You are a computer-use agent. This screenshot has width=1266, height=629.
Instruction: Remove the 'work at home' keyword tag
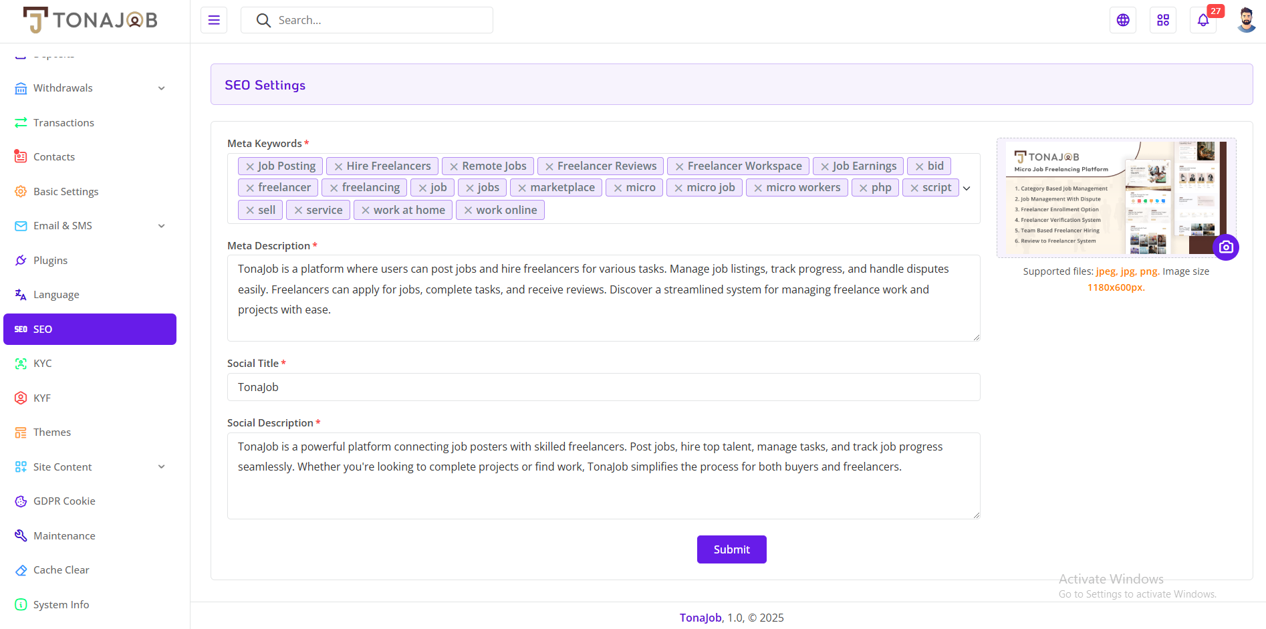pos(366,210)
